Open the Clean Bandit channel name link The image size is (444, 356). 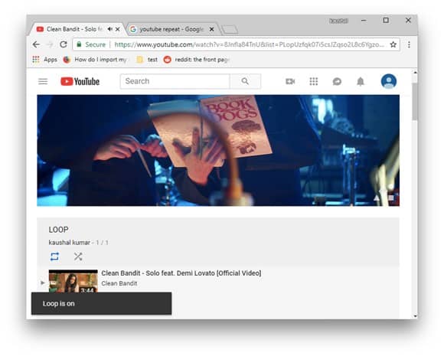coord(119,283)
